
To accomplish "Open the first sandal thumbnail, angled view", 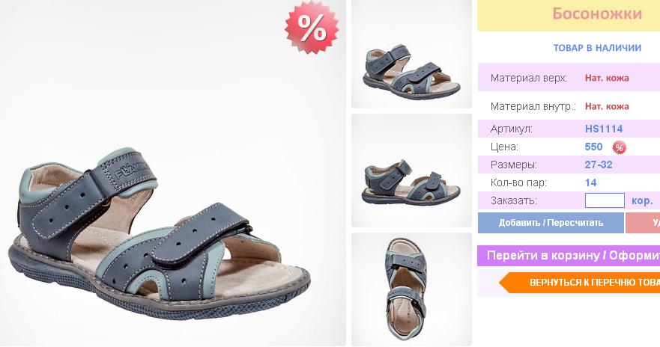I will tap(412, 54).
